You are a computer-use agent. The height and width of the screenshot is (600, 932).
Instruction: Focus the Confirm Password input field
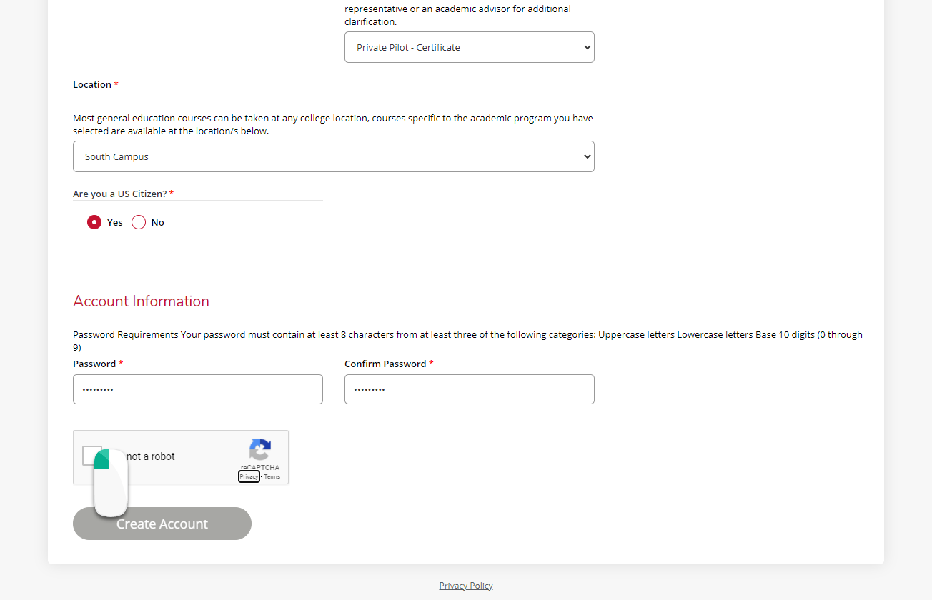pyautogui.click(x=469, y=389)
